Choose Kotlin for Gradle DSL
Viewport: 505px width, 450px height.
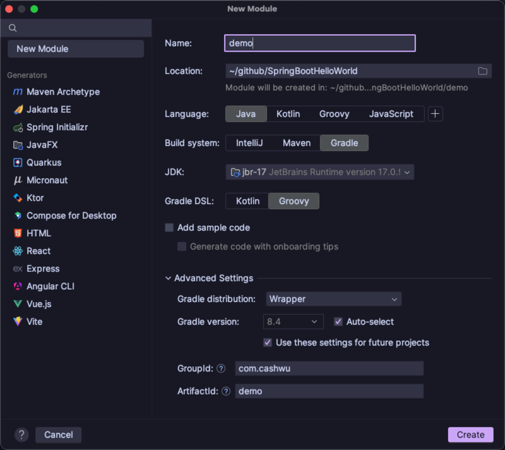tap(247, 201)
